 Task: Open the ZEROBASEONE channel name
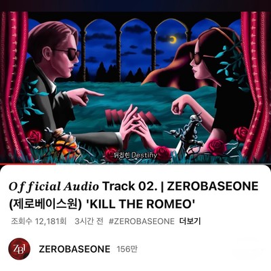click(x=75, y=249)
